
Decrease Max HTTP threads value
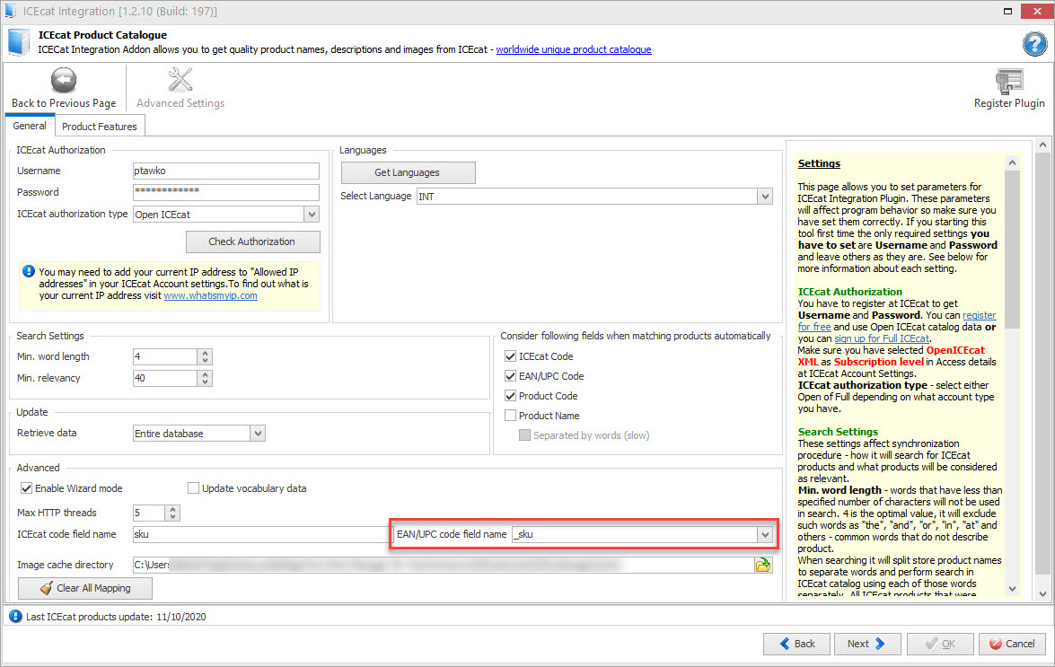pos(173,517)
